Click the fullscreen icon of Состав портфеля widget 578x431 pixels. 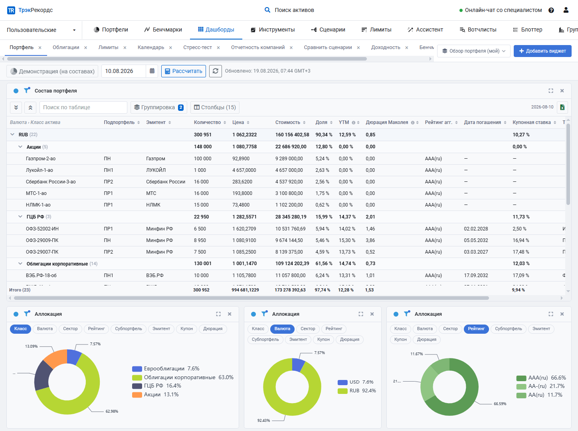click(551, 91)
